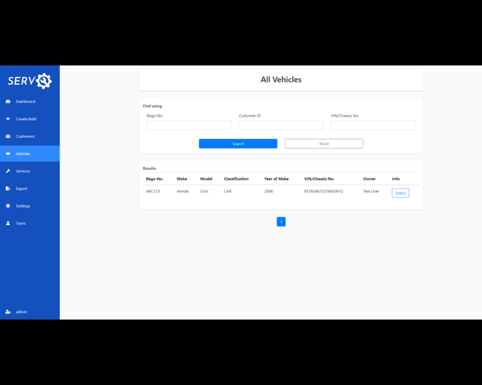Image resolution: width=482 pixels, height=385 pixels.
Task: Click the Create/Add plus icon
Action: [8, 119]
